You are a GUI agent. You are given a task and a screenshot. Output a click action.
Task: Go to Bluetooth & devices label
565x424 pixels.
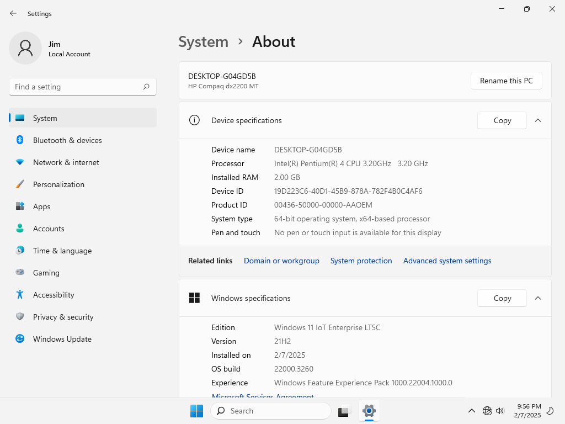click(67, 140)
